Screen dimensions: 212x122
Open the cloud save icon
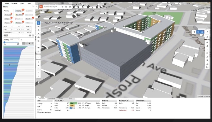click(x=66, y=7)
